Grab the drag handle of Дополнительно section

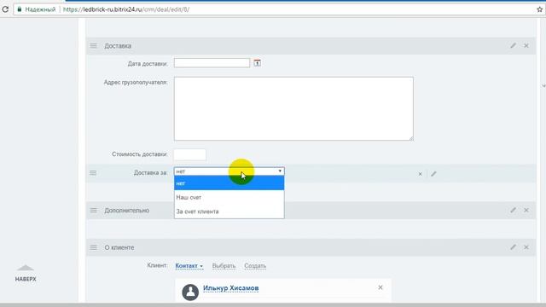click(x=93, y=211)
